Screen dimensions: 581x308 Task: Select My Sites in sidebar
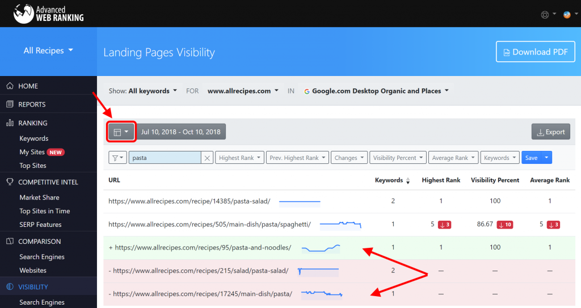coord(32,152)
